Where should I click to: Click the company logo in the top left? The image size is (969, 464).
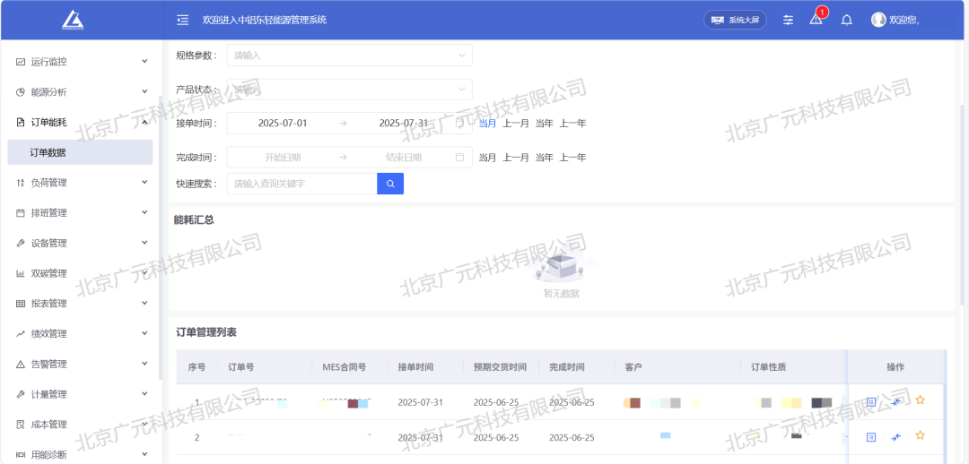point(73,20)
